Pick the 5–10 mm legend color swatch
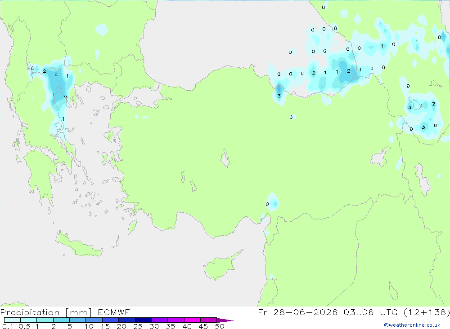The width and height of the screenshot is (450, 329). 77,320
